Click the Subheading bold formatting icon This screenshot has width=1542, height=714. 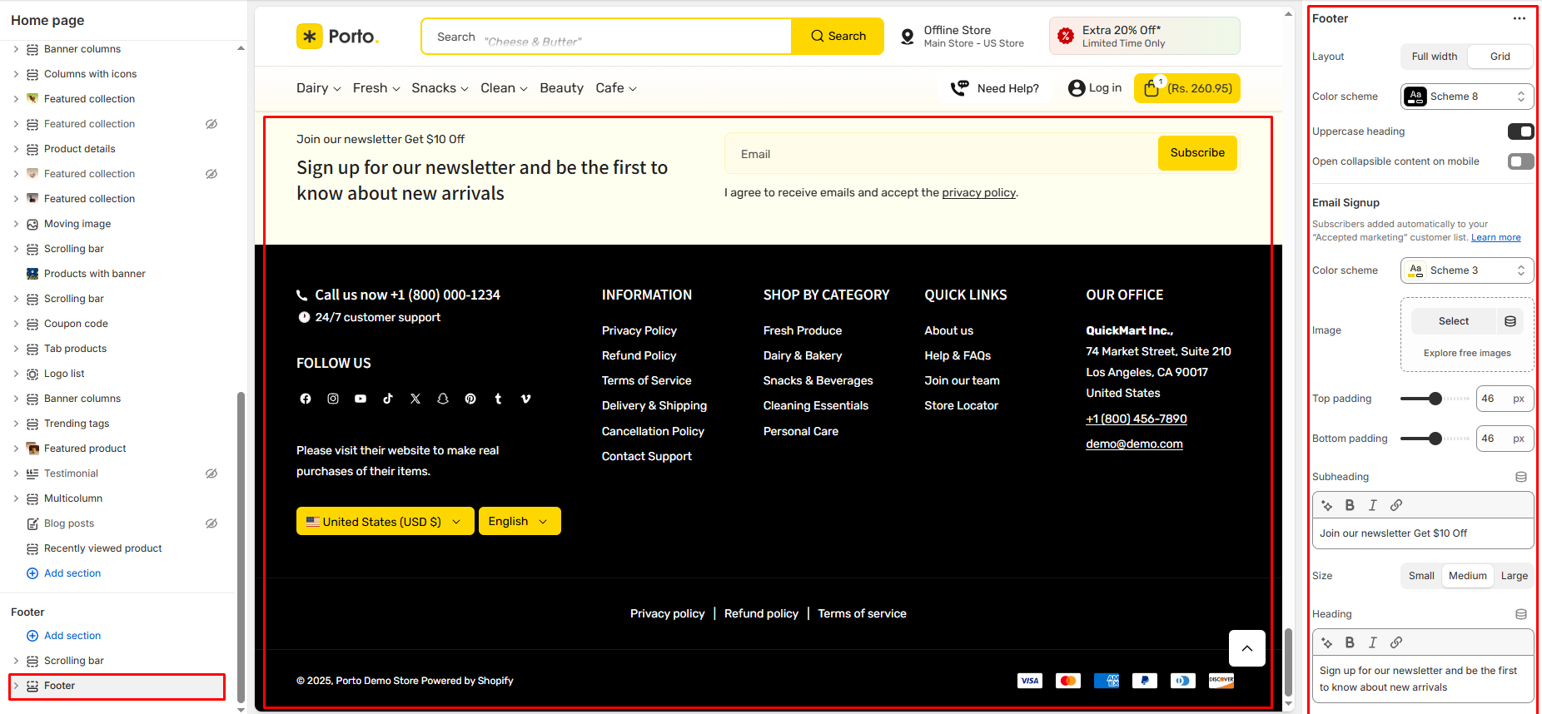tap(1350, 505)
